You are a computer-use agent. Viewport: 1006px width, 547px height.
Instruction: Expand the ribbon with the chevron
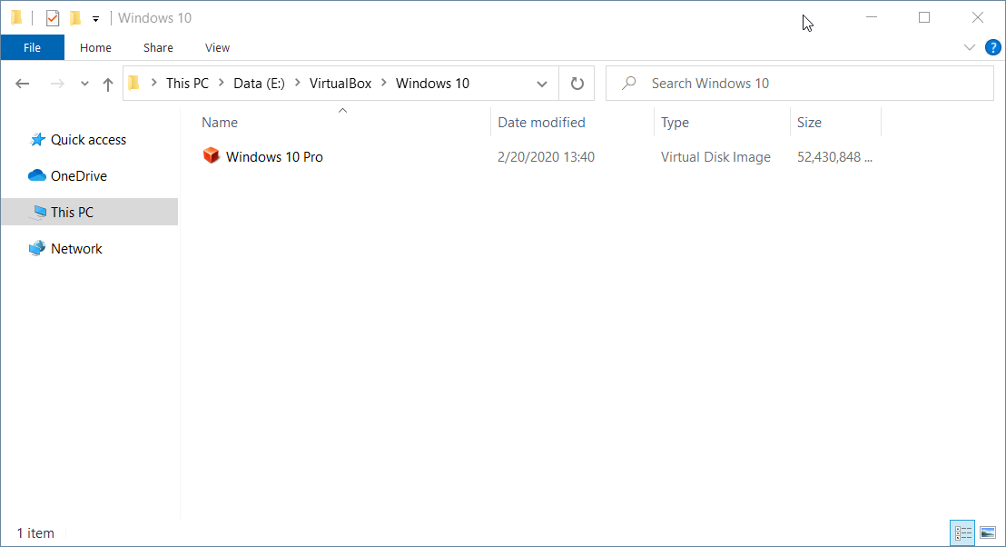coord(970,47)
